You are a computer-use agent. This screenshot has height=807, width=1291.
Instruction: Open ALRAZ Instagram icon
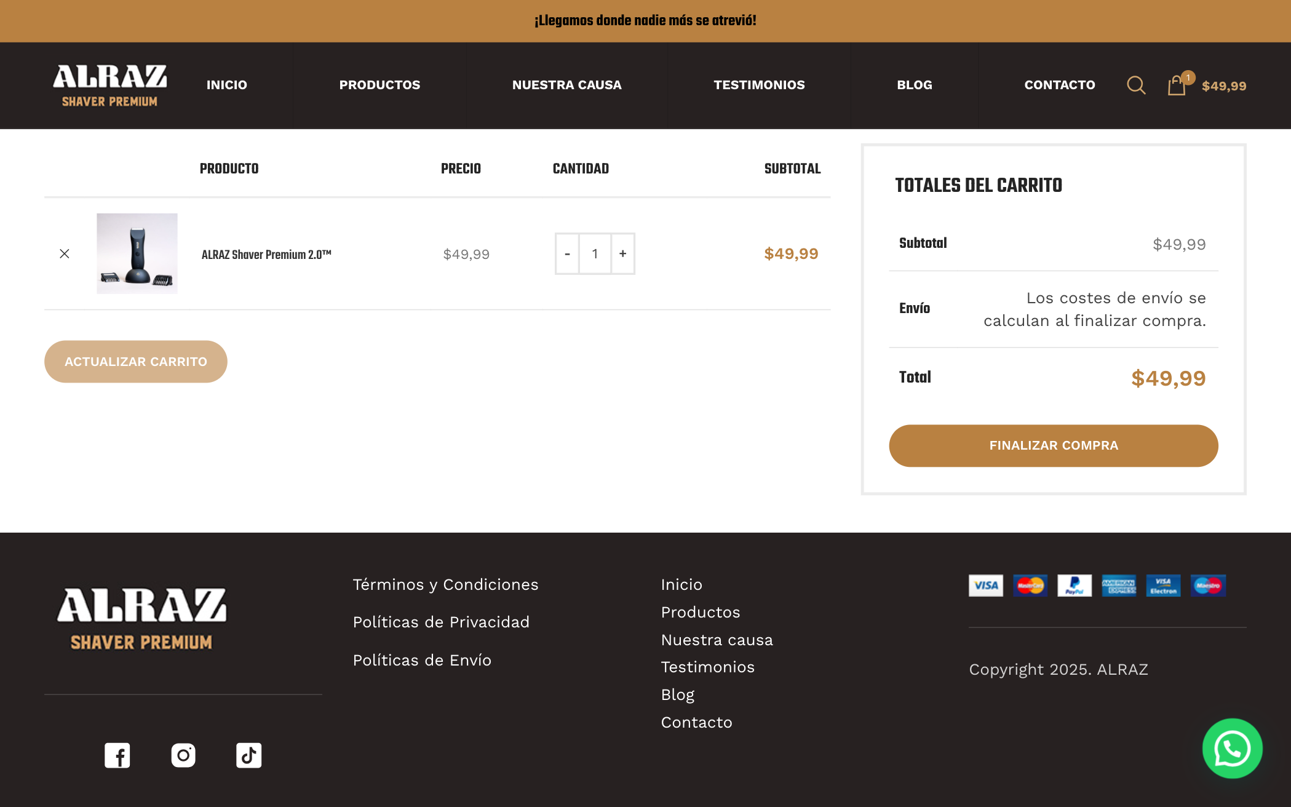tap(183, 755)
